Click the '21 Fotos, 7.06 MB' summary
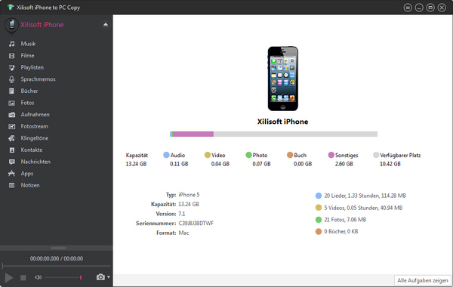The width and height of the screenshot is (453, 287). (345, 220)
